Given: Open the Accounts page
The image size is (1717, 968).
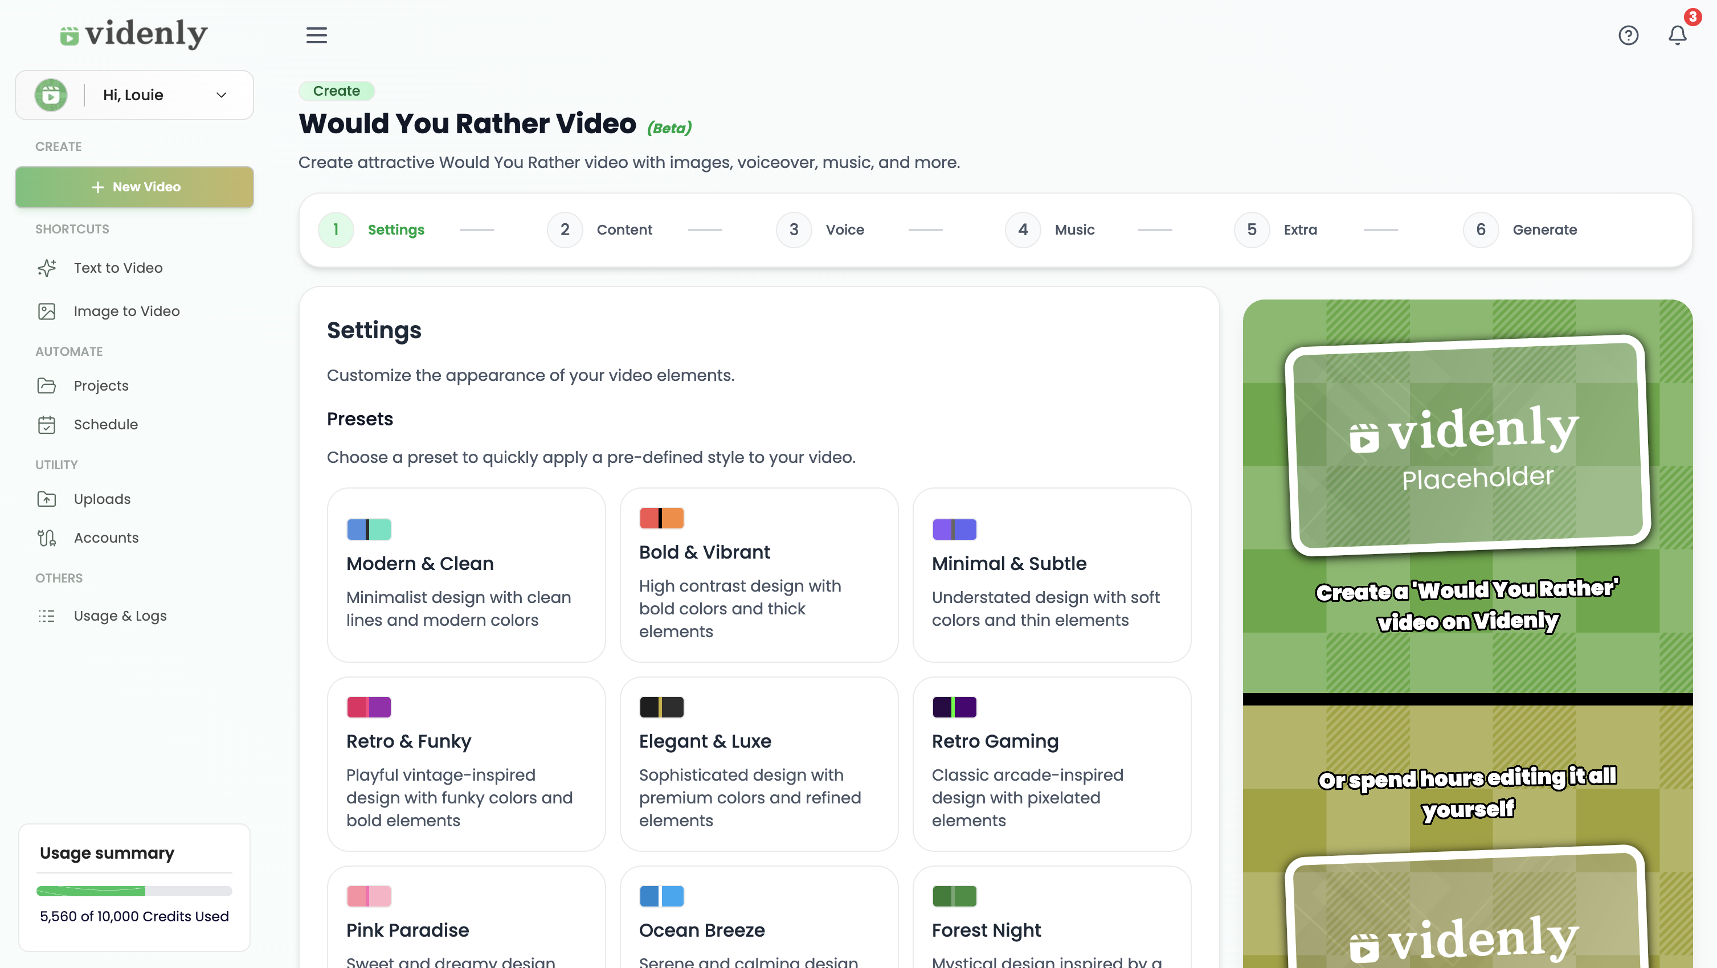Looking at the screenshot, I should (x=106, y=538).
